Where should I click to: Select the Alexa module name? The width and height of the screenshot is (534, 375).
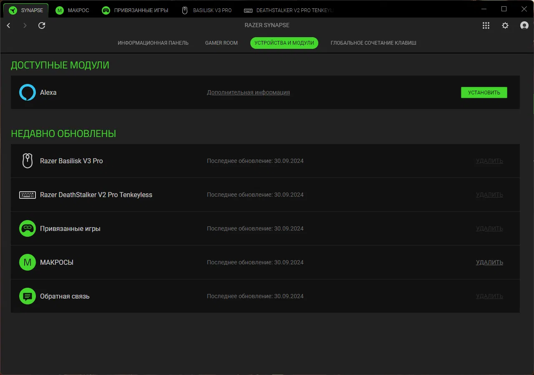pos(48,92)
